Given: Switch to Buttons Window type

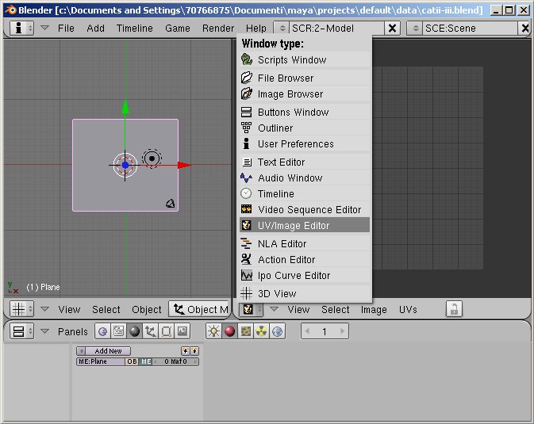Looking at the screenshot, I should click(305, 112).
